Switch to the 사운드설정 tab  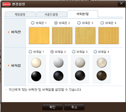click(x=51, y=14)
